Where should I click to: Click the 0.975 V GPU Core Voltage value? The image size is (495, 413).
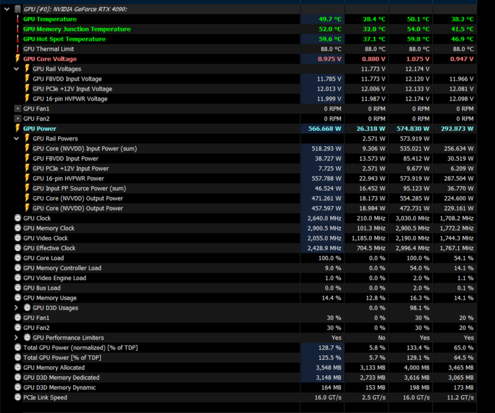click(x=330, y=59)
